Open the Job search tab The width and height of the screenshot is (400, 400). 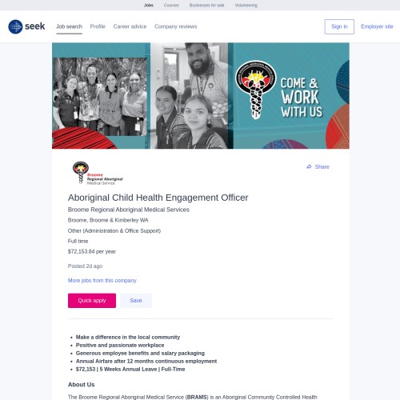click(x=69, y=26)
